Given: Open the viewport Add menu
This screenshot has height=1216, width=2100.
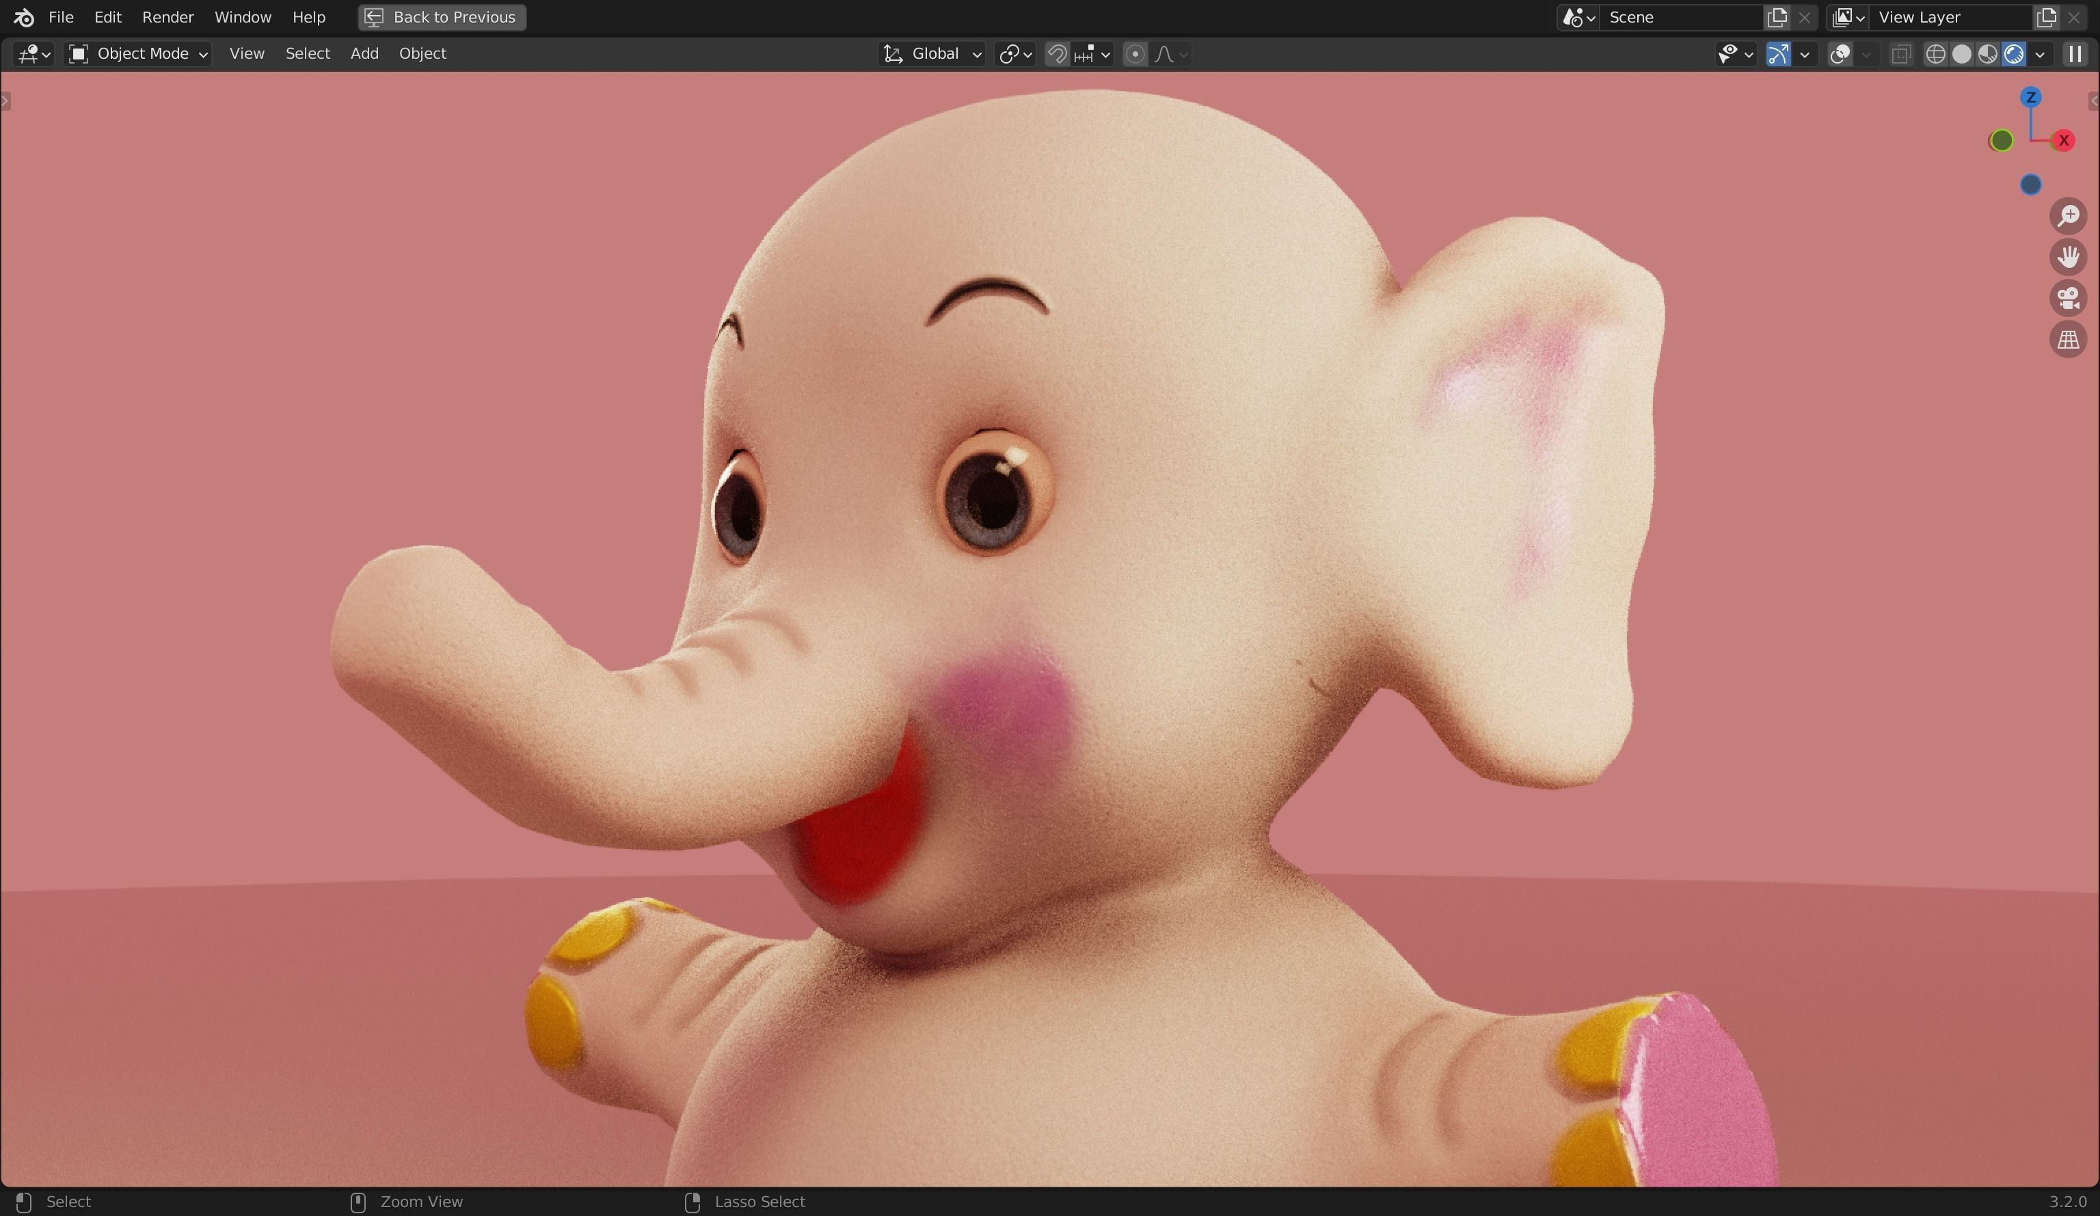Looking at the screenshot, I should point(364,54).
